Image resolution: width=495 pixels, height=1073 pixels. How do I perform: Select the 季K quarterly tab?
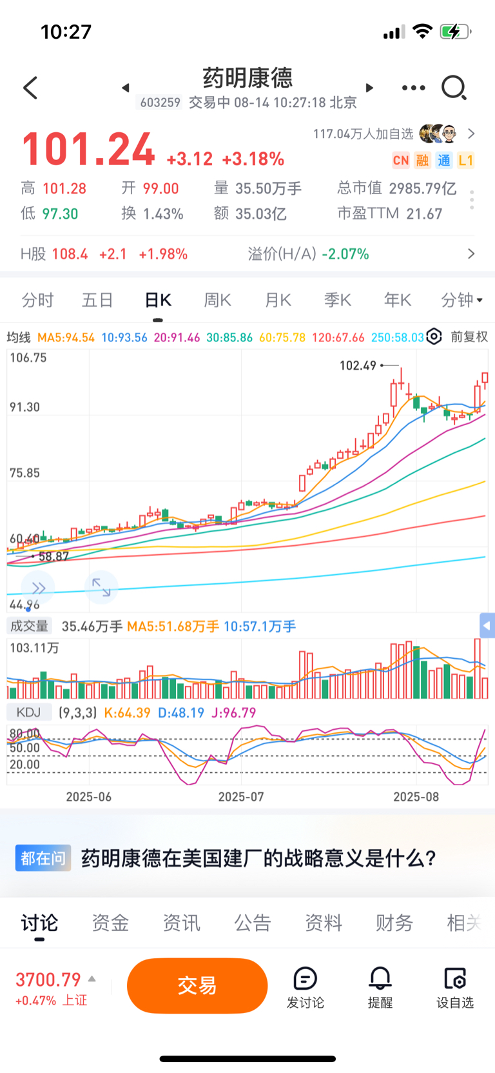(337, 300)
